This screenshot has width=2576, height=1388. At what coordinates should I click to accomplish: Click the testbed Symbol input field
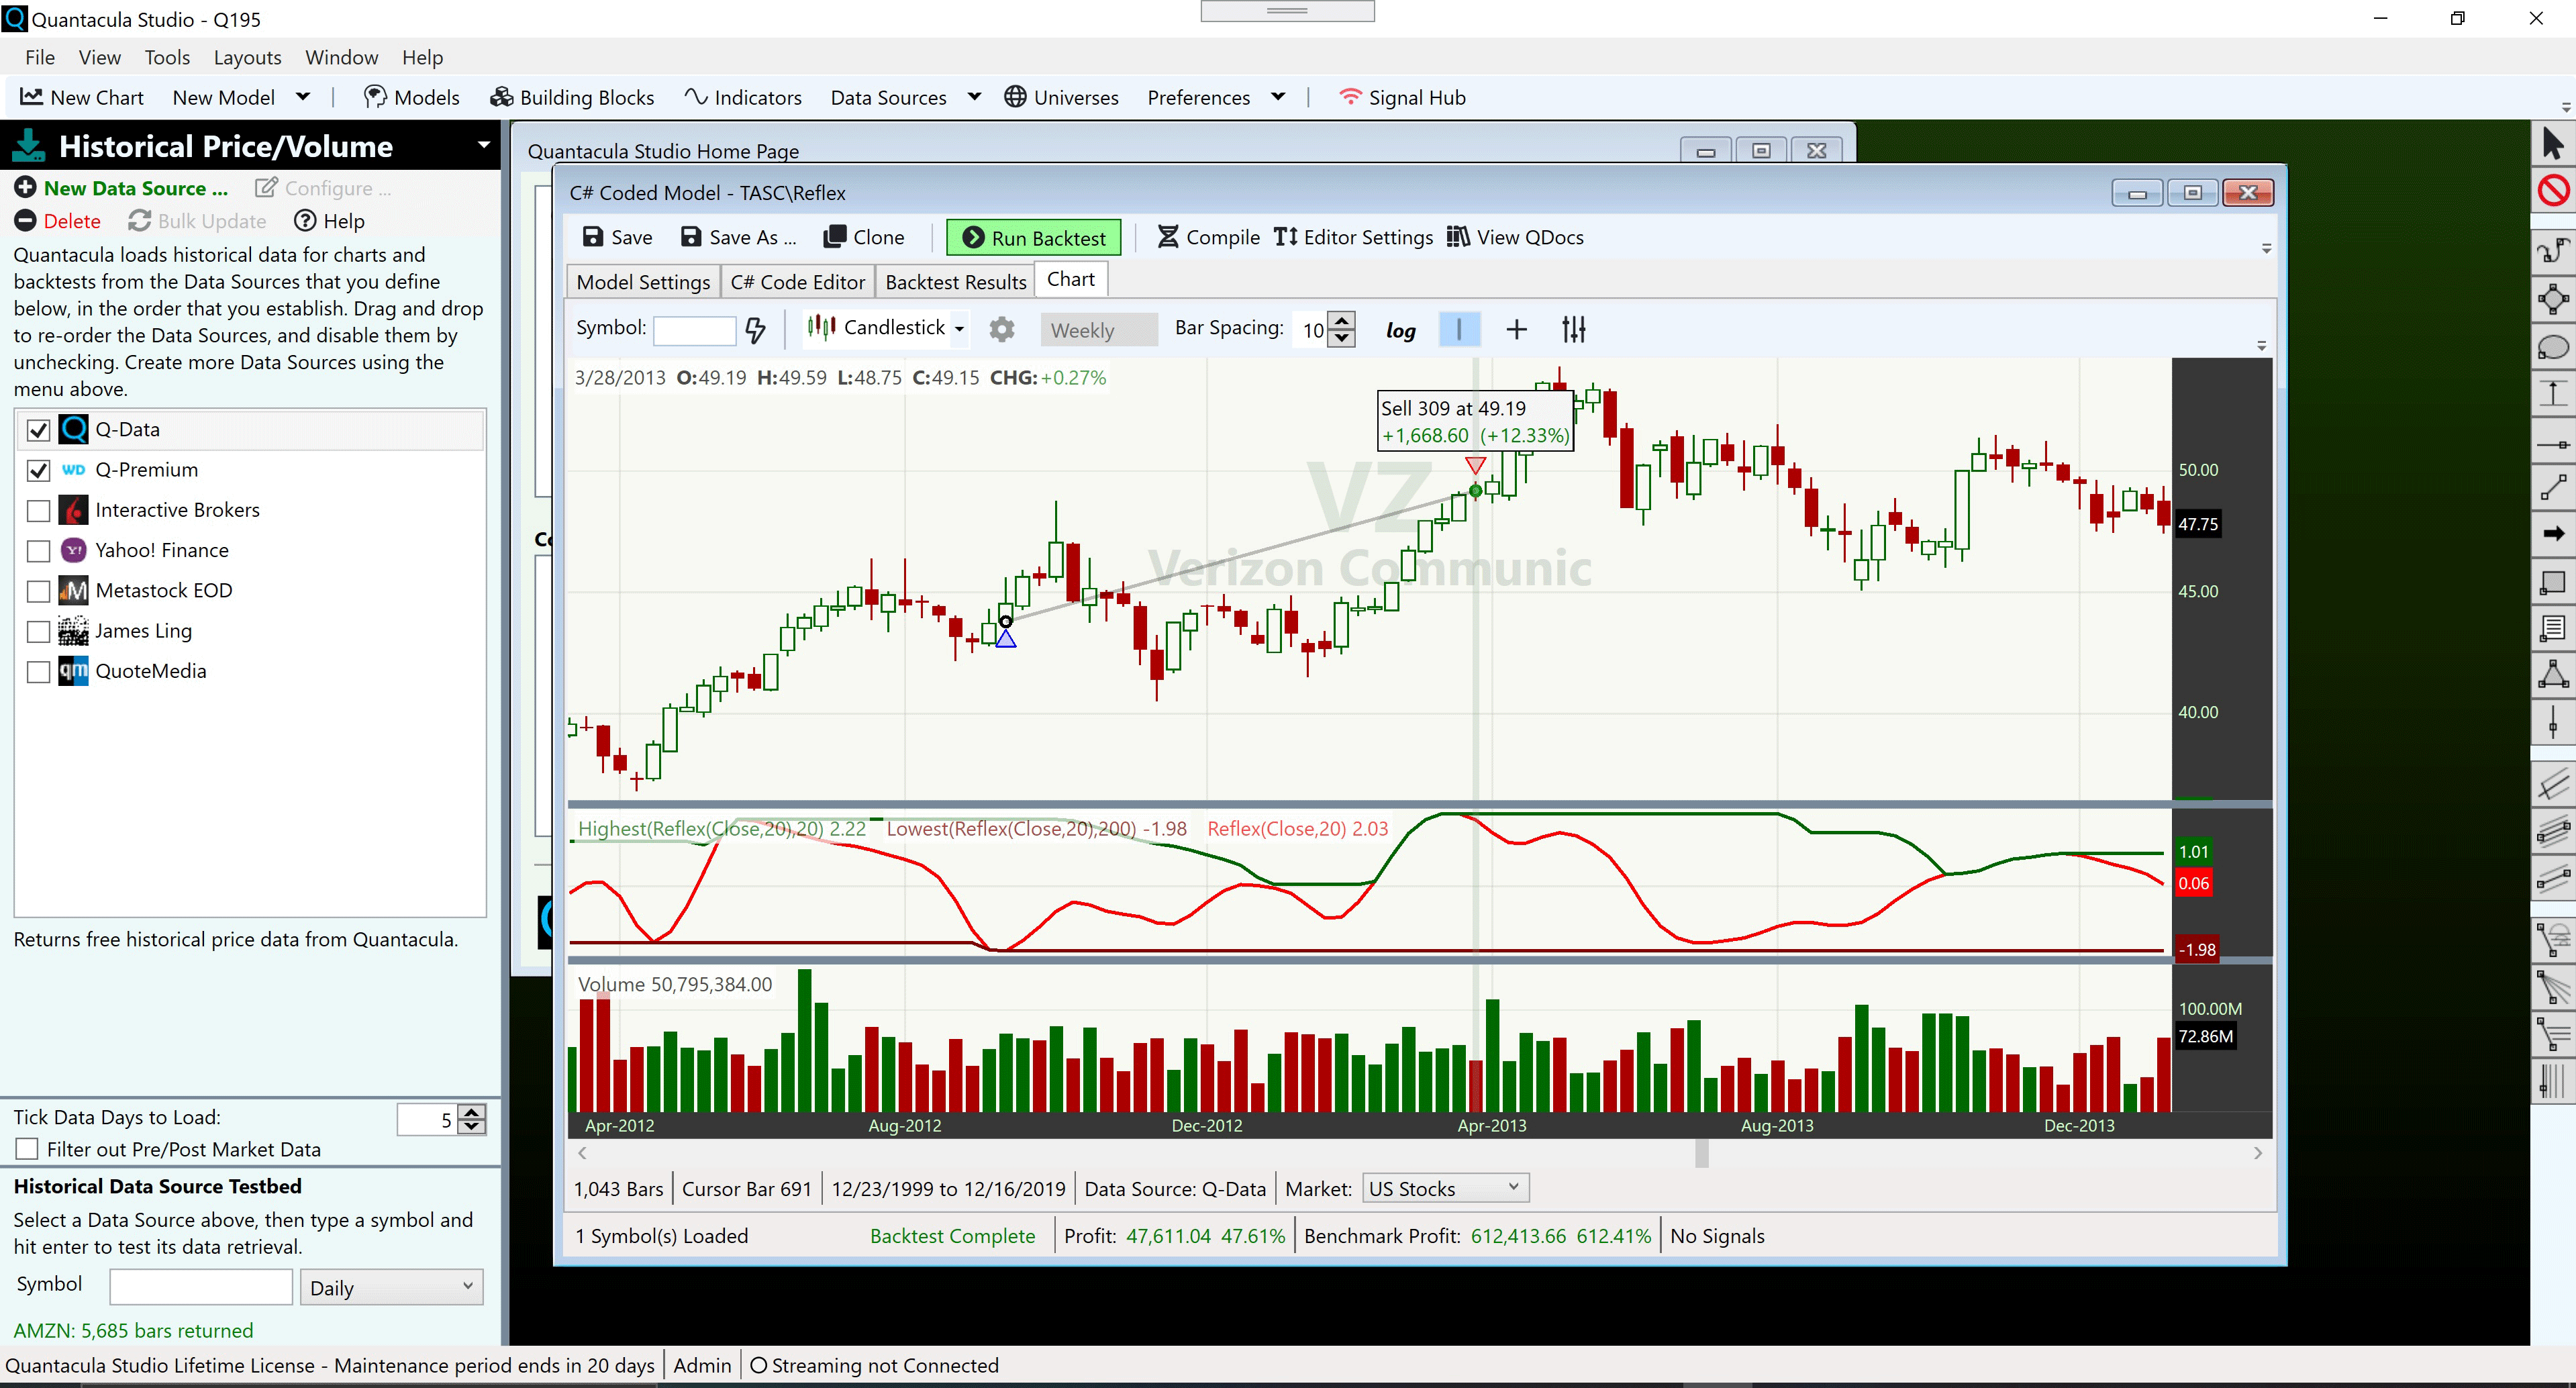point(201,1287)
